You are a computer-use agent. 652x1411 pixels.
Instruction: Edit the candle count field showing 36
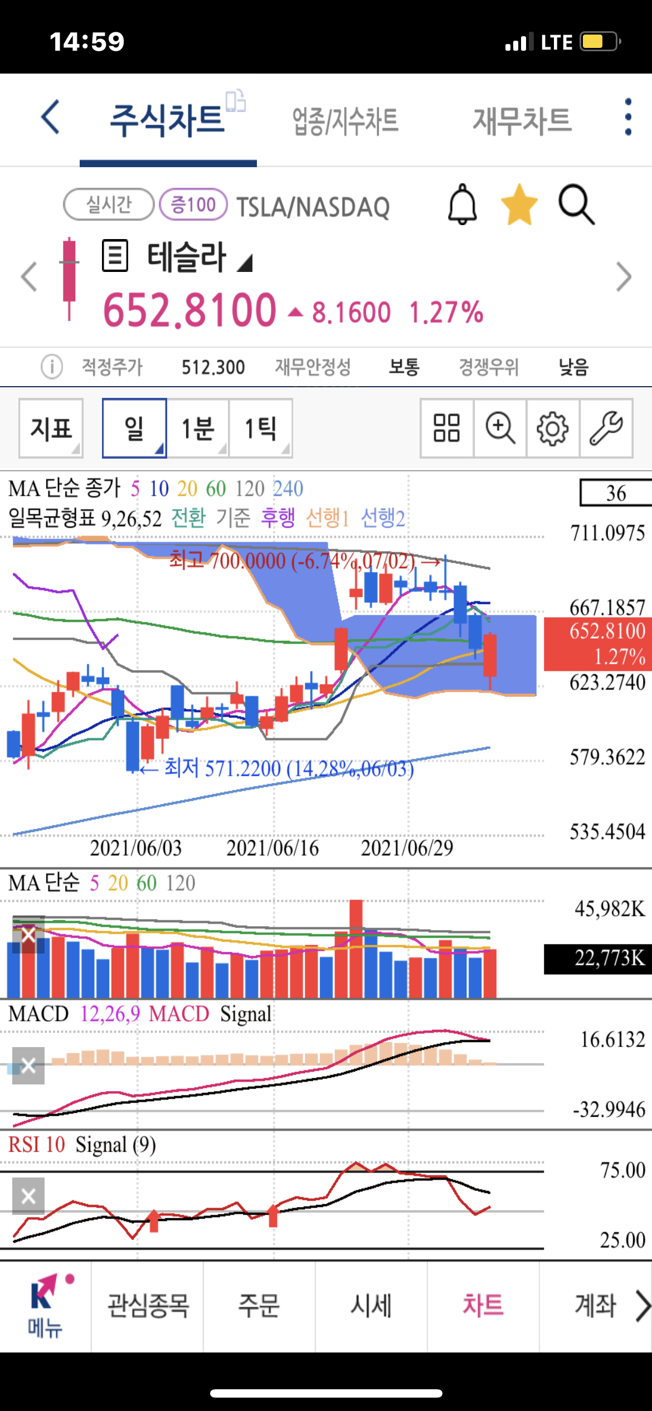616,493
